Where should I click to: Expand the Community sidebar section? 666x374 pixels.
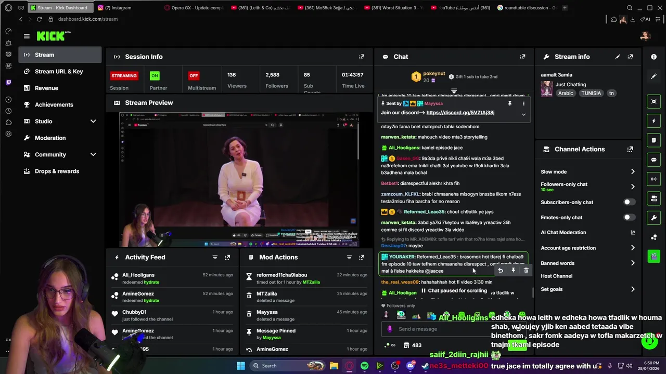[x=93, y=154]
